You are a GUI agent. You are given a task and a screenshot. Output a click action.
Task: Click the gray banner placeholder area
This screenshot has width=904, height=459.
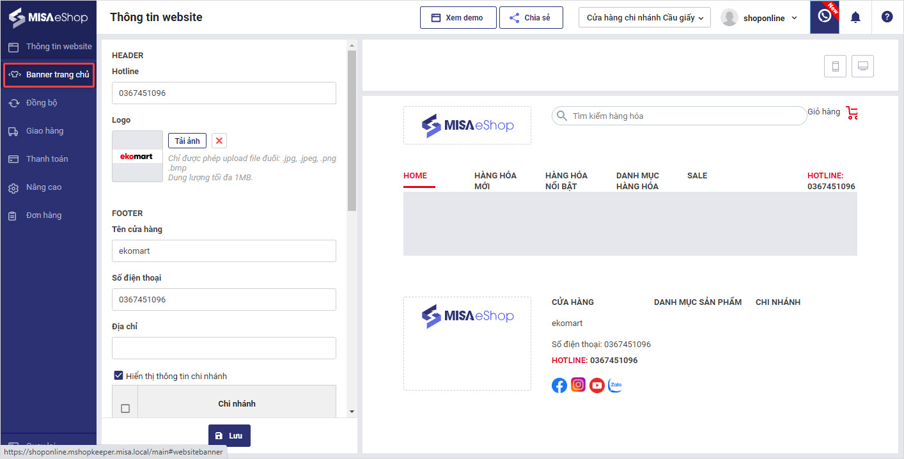click(630, 224)
